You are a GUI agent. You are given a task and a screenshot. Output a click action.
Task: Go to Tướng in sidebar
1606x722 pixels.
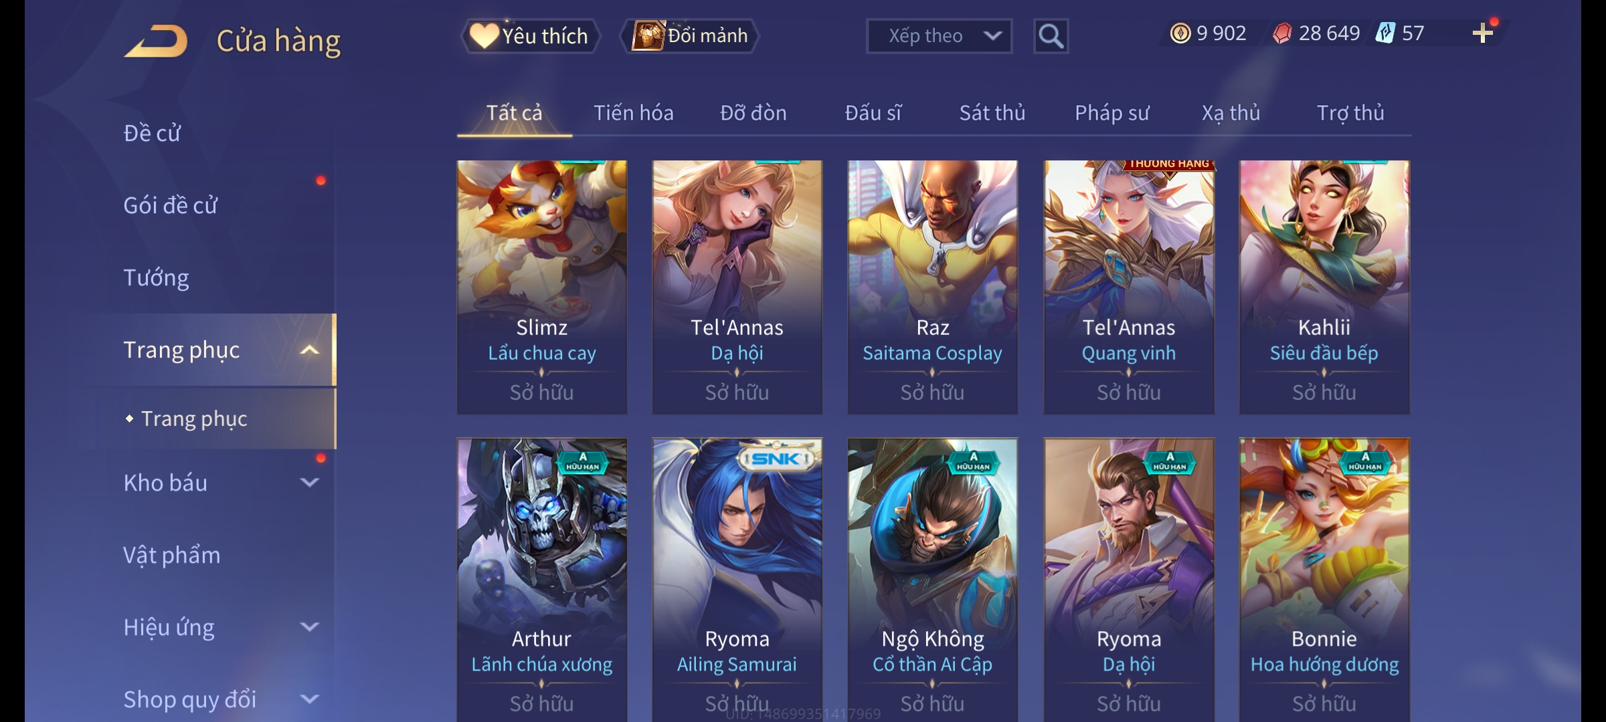tap(156, 277)
